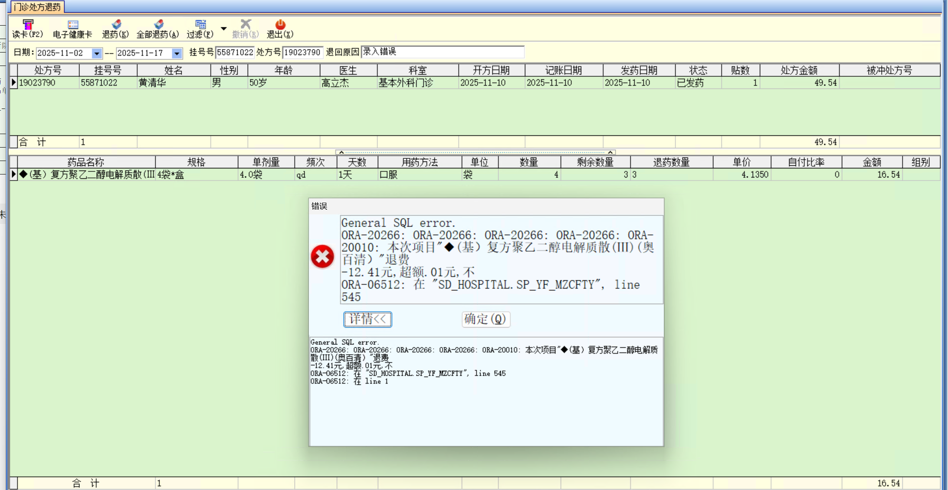The width and height of the screenshot is (948, 490).
Task: Click the splitter bar between the grids
Action: coord(475,152)
